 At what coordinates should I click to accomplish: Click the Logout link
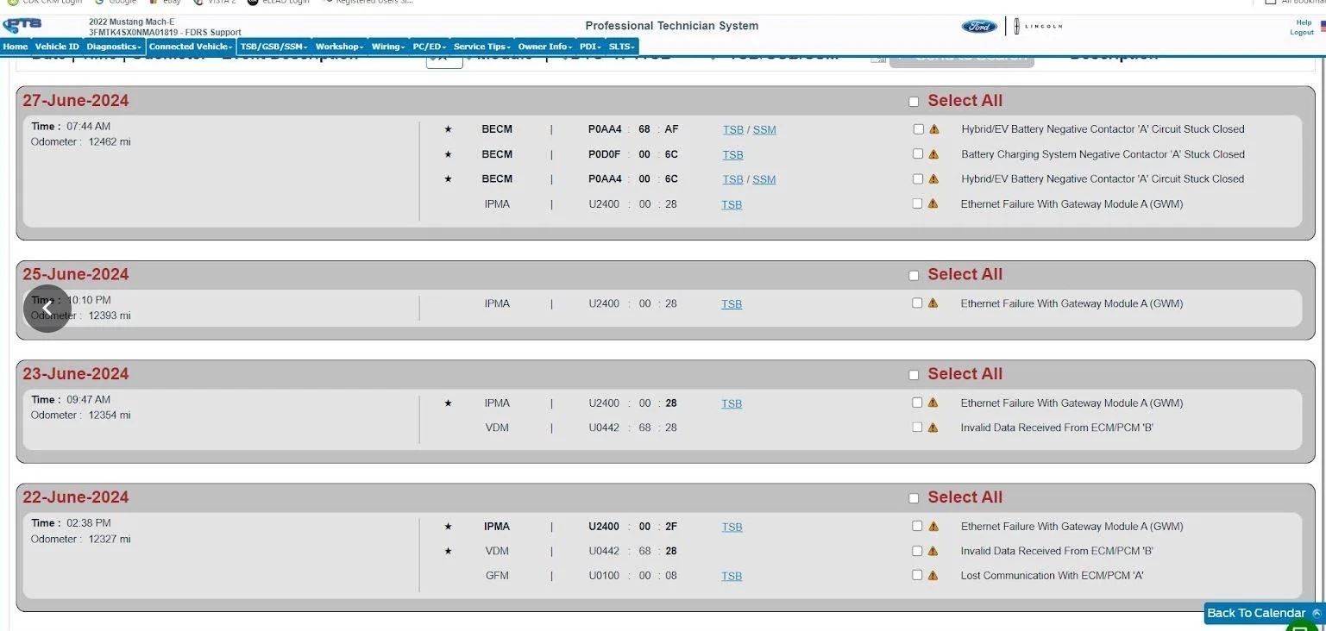1302,33
